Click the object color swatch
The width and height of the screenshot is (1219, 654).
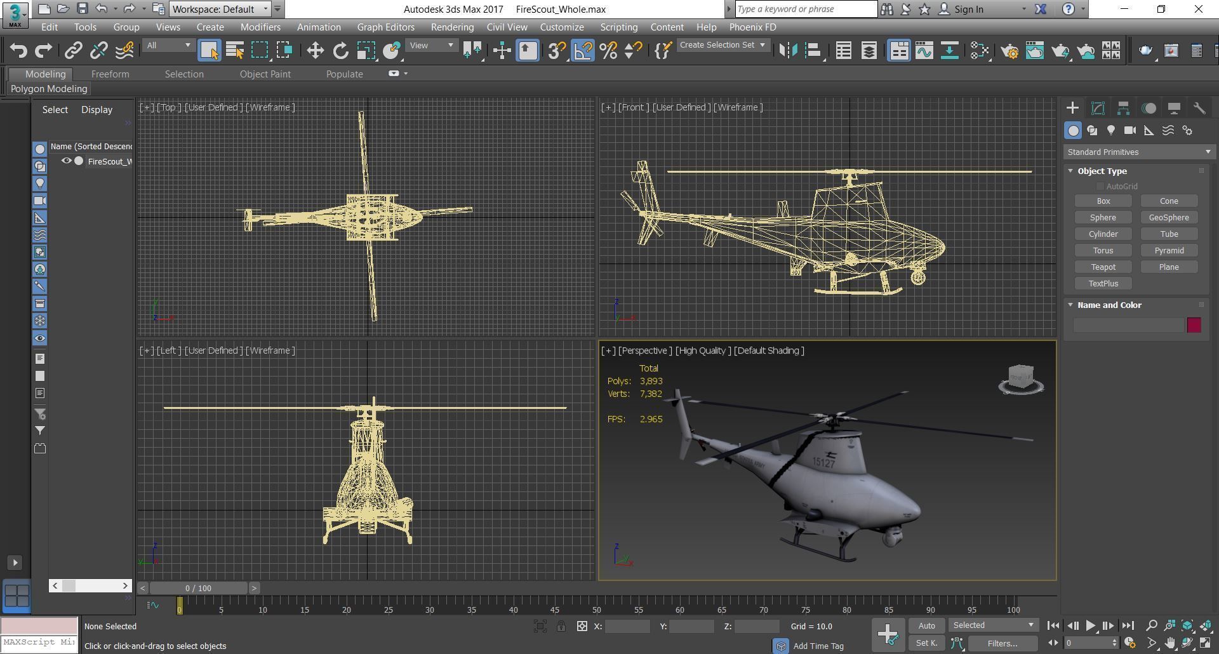(1194, 325)
